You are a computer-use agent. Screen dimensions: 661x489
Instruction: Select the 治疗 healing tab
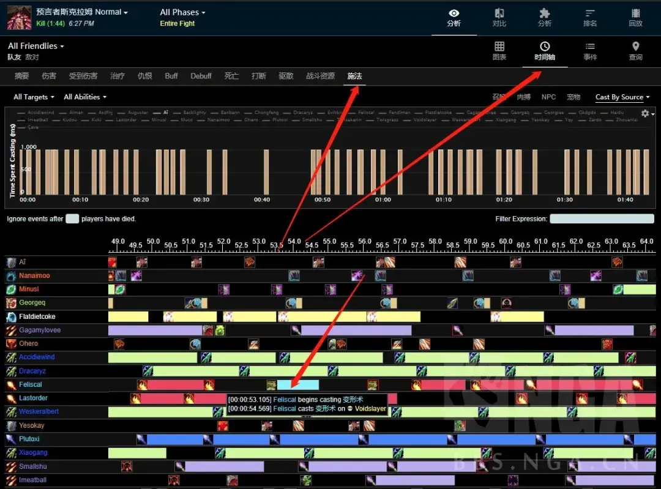[x=118, y=76]
